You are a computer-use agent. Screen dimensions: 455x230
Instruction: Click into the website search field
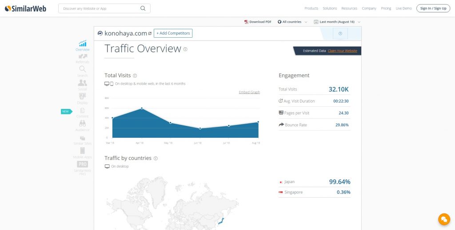(x=104, y=8)
